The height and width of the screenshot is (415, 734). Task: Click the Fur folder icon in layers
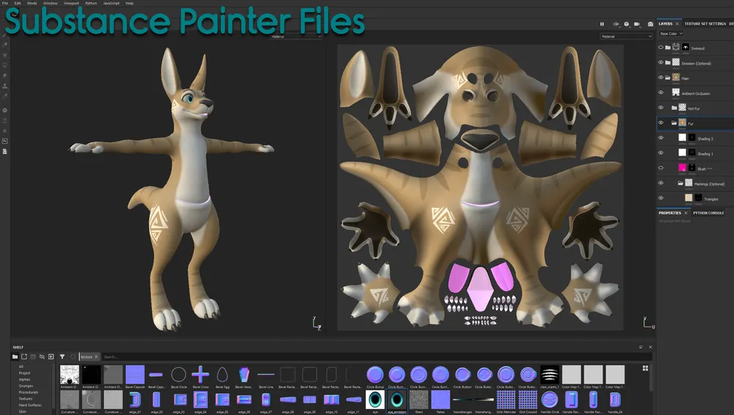[674, 123]
